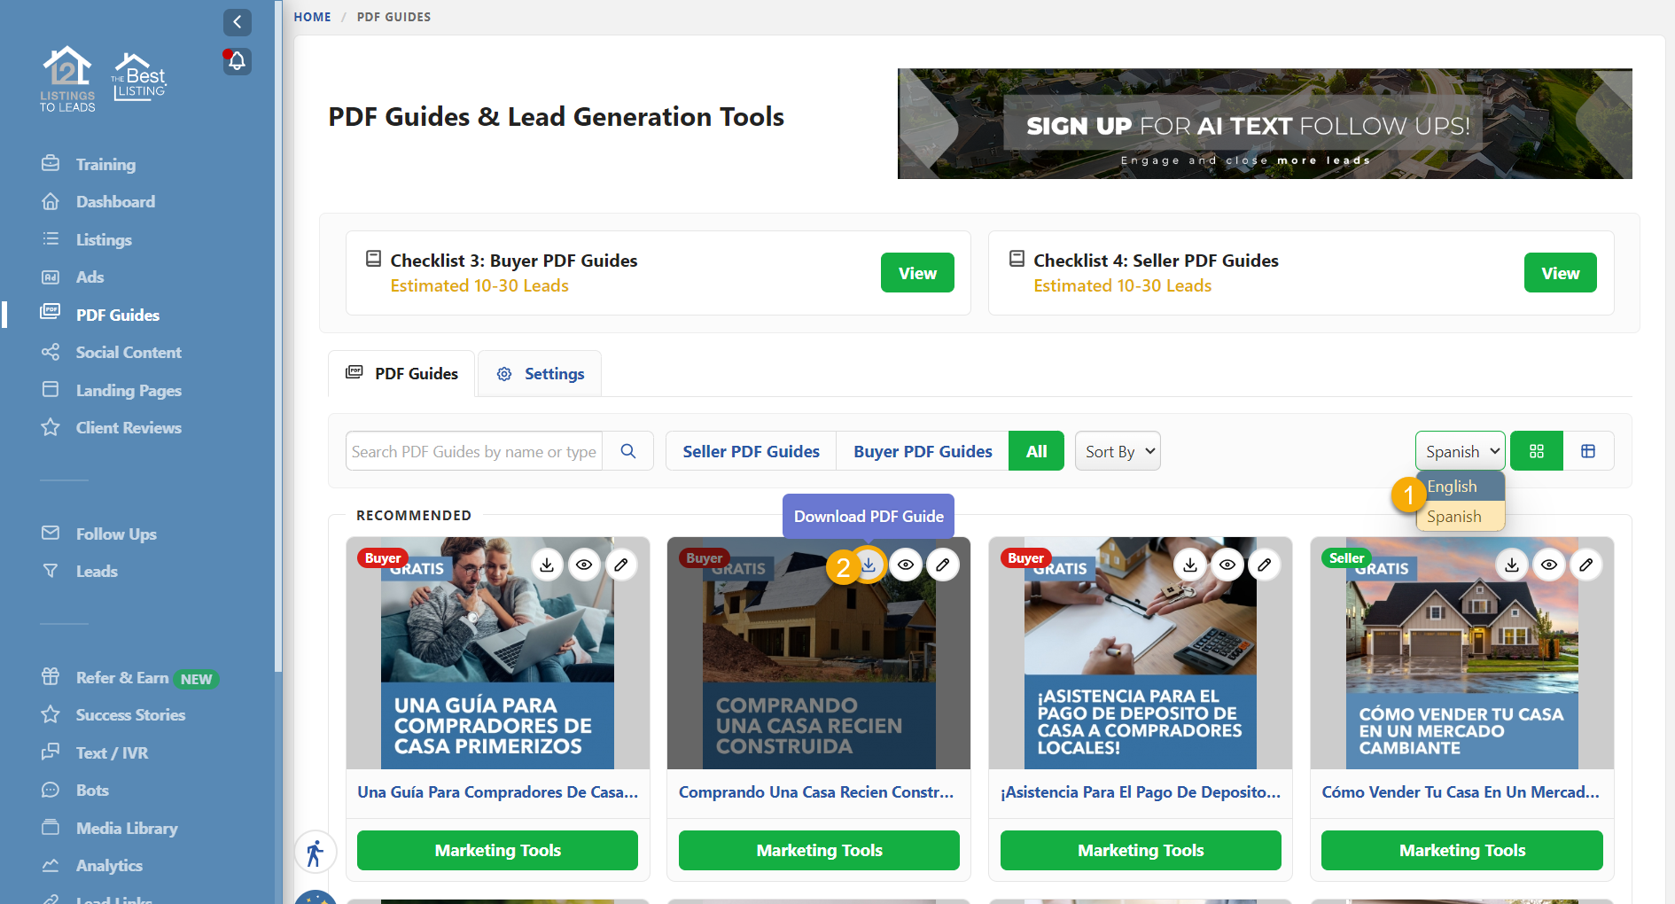This screenshot has width=1675, height=904.
Task: Select the grid view icon
Action: [x=1536, y=450]
